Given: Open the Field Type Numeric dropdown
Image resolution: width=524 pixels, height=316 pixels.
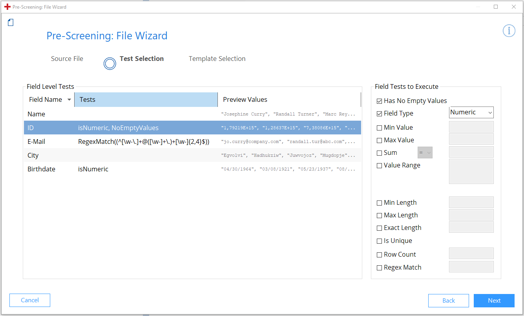Looking at the screenshot, I should 471,112.
